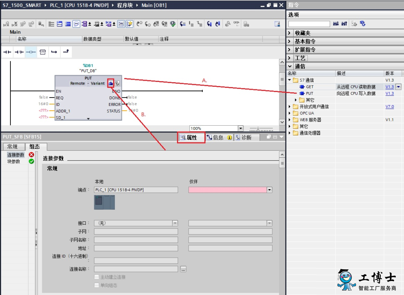
Task: Search upward in instructions panel
Action: pos(344,24)
